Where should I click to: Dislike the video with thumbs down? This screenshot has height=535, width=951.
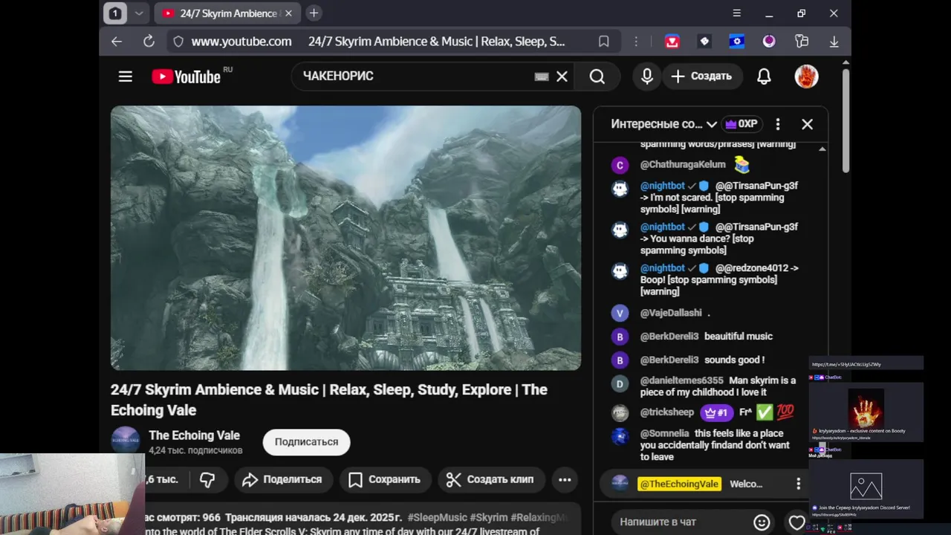click(207, 479)
